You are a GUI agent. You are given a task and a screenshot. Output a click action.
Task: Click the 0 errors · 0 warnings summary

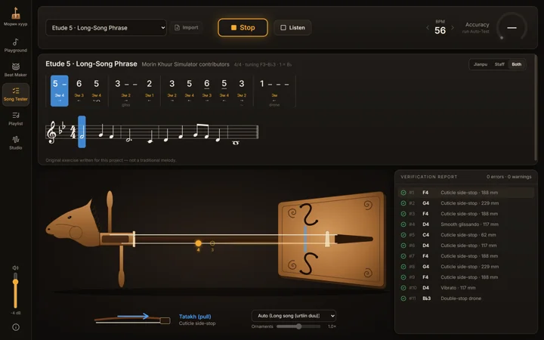(508, 177)
